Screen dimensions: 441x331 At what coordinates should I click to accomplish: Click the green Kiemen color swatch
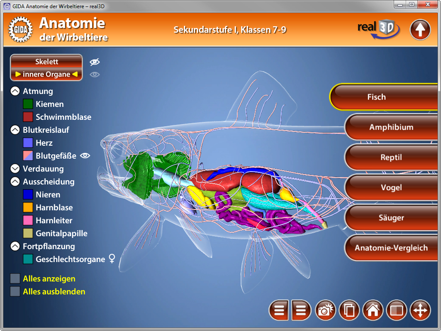(28, 104)
